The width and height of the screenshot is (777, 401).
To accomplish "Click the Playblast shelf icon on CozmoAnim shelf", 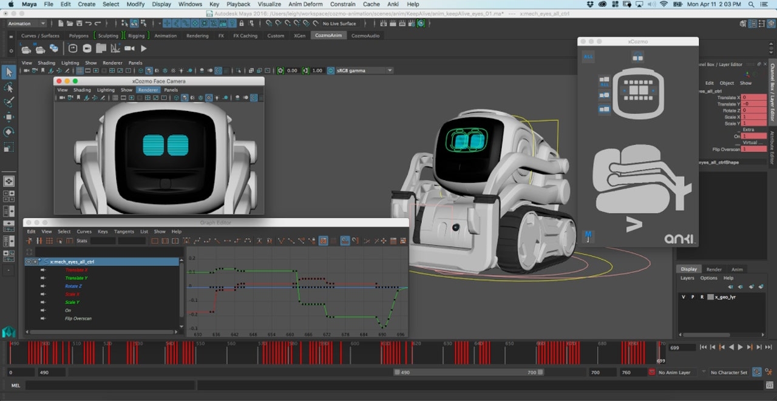I will pyautogui.click(x=131, y=49).
